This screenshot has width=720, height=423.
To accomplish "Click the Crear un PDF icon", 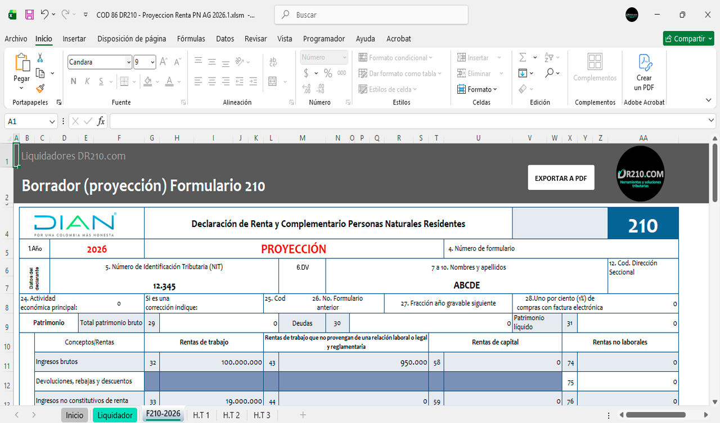I will pyautogui.click(x=644, y=72).
